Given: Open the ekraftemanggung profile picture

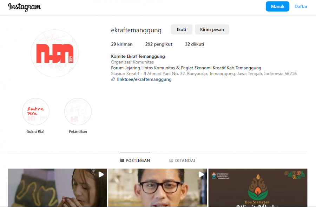Looking at the screenshot, I should coord(55,53).
